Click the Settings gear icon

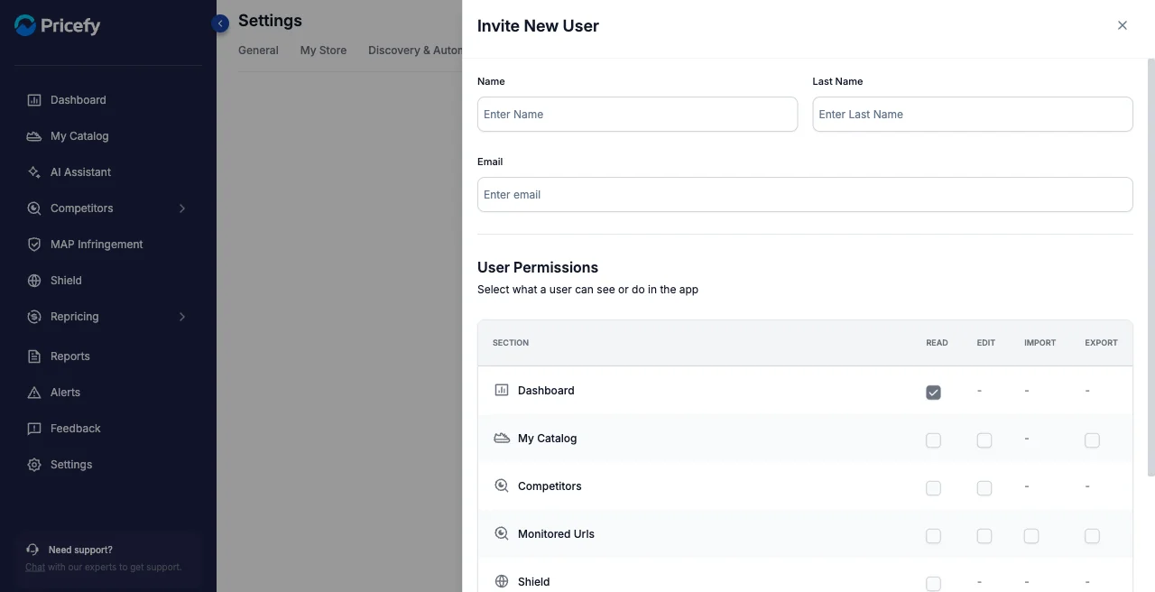[34, 465]
